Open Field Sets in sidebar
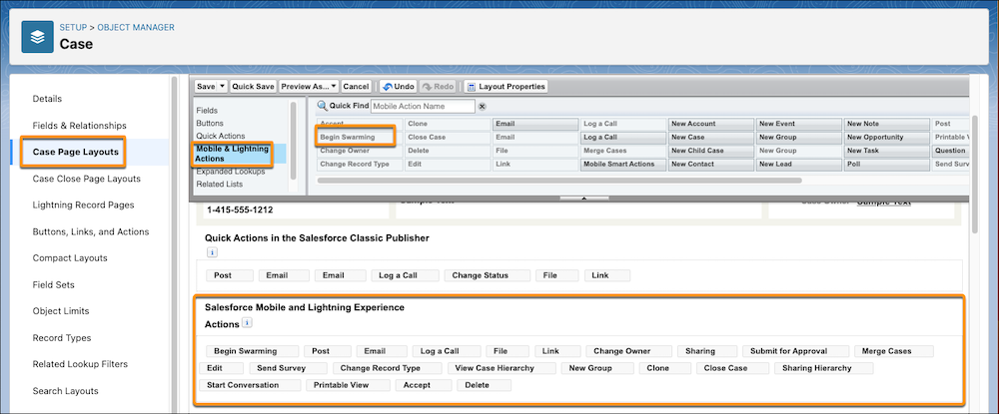999x414 pixels. point(54,285)
